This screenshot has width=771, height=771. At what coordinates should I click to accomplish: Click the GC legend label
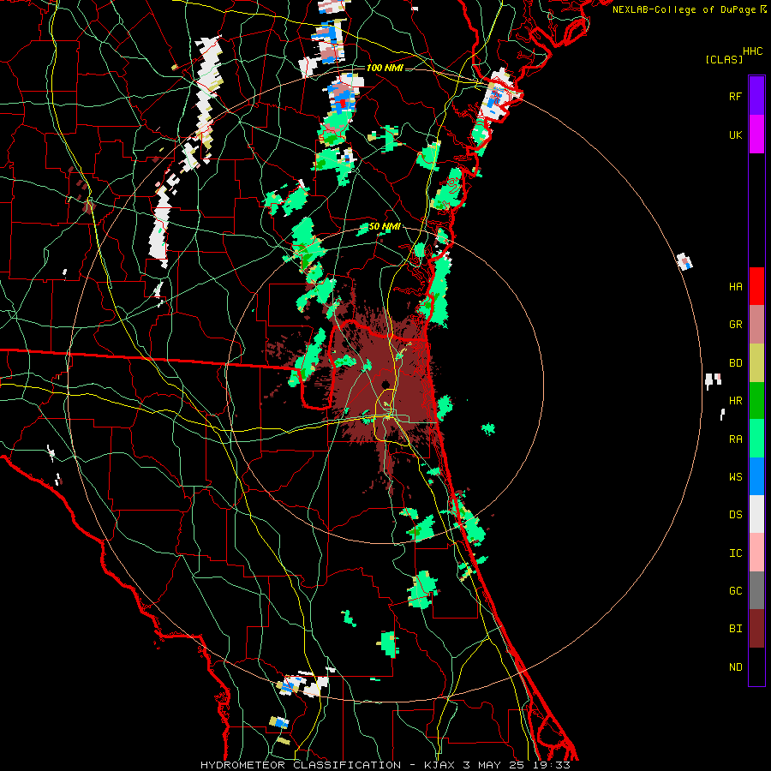pos(735,591)
